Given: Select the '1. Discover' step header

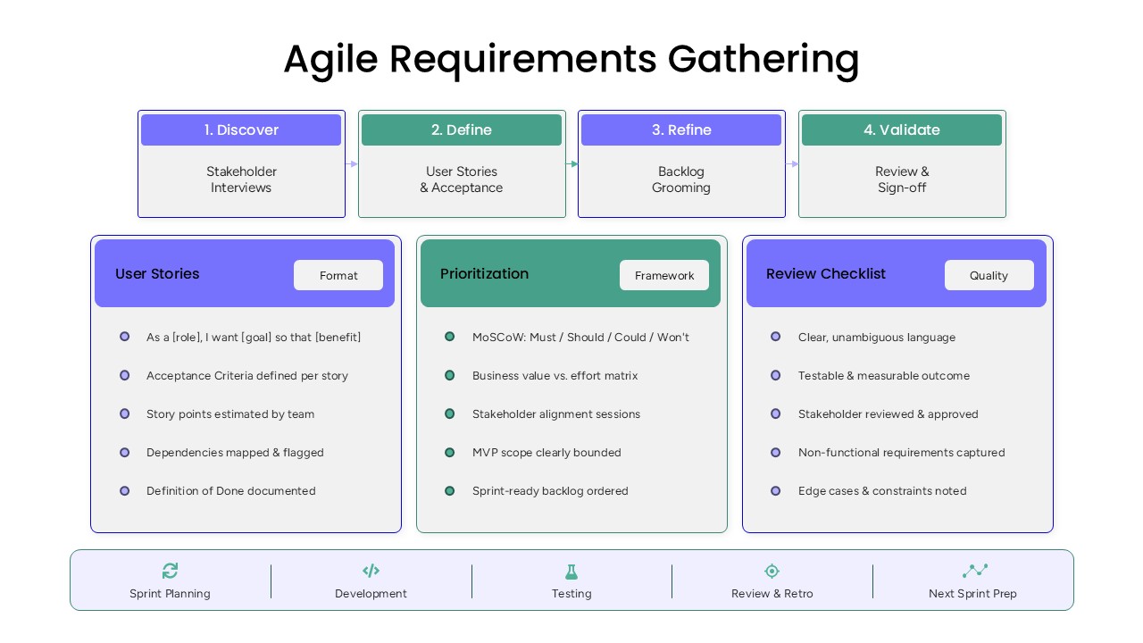Looking at the screenshot, I should pos(241,129).
